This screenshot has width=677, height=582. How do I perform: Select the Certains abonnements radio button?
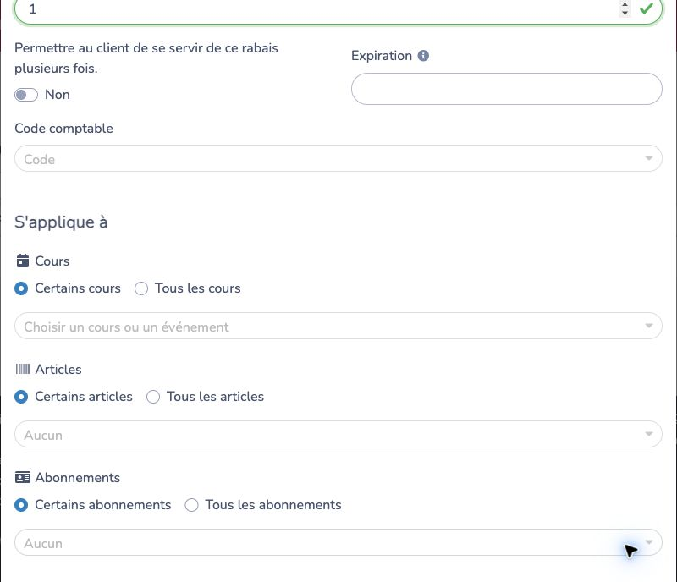coord(21,505)
